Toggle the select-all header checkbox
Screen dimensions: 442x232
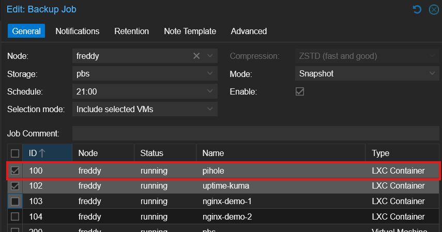click(15, 153)
